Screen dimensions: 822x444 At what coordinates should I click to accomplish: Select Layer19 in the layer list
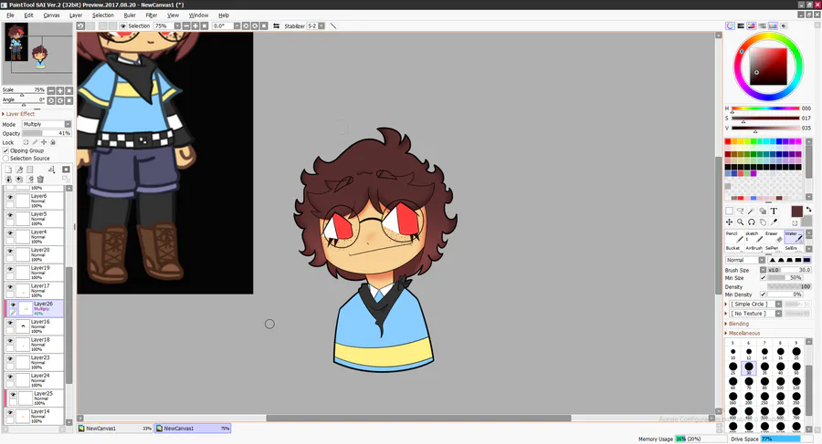(35, 273)
